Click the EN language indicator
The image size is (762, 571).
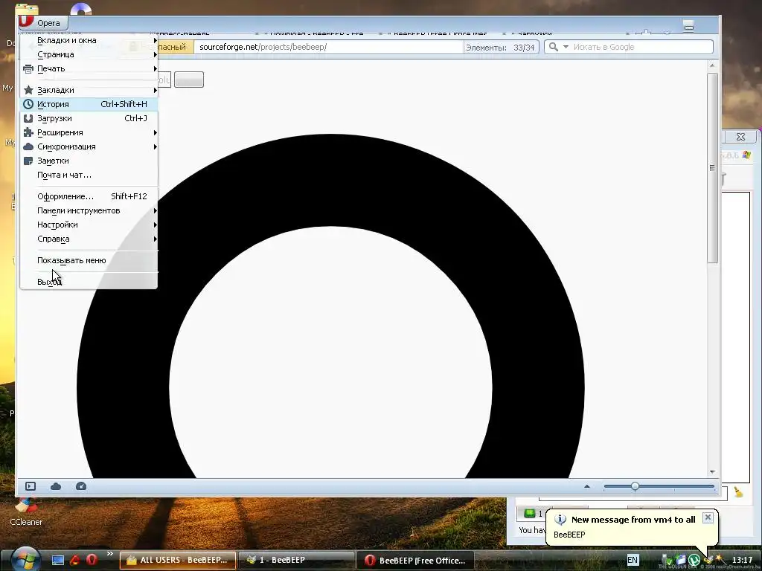633,560
